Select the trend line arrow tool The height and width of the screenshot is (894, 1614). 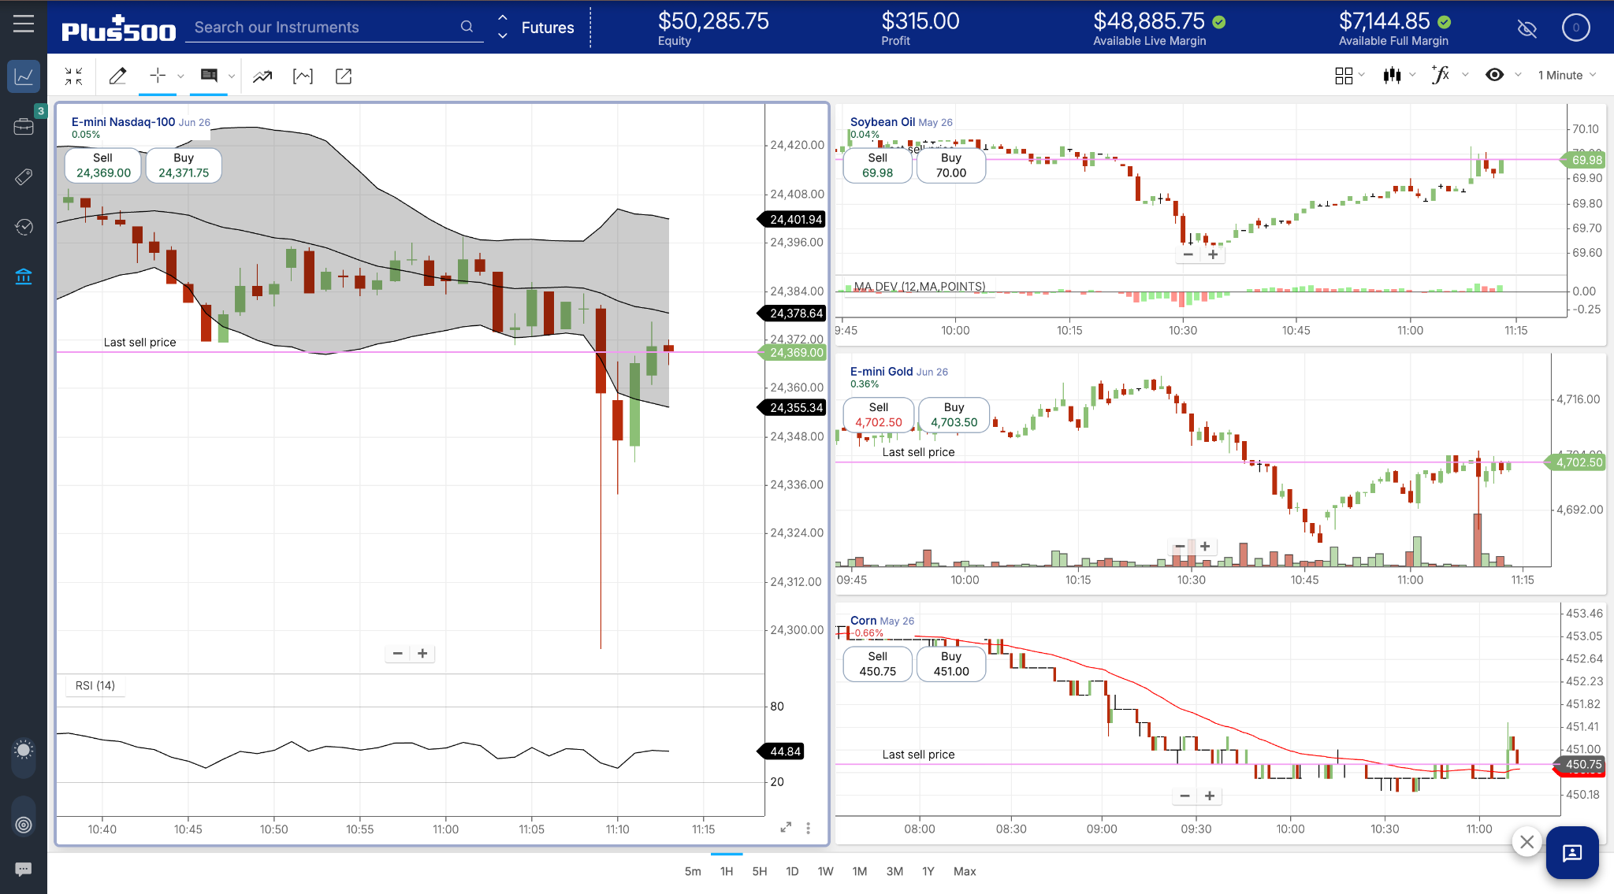(x=262, y=76)
